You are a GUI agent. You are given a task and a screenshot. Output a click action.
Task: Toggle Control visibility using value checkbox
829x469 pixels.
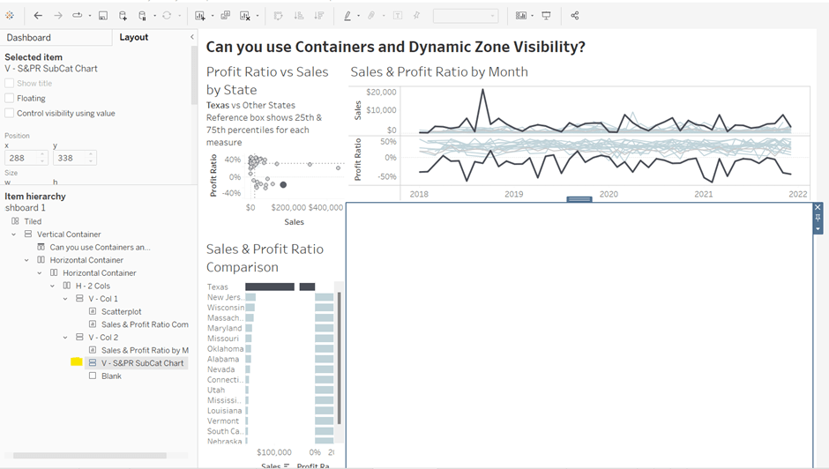[10, 113]
